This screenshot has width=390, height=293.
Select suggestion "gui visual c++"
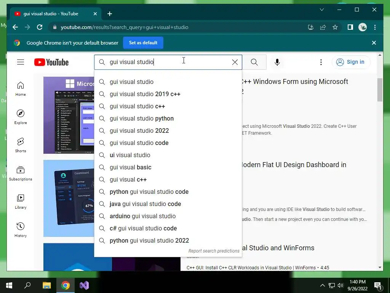[168, 179]
